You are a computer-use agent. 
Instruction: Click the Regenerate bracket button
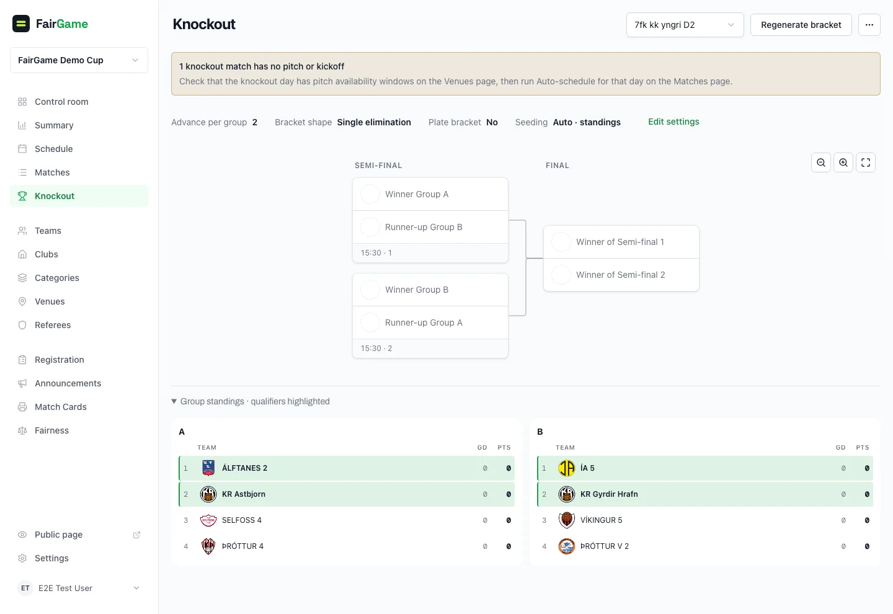click(x=801, y=25)
